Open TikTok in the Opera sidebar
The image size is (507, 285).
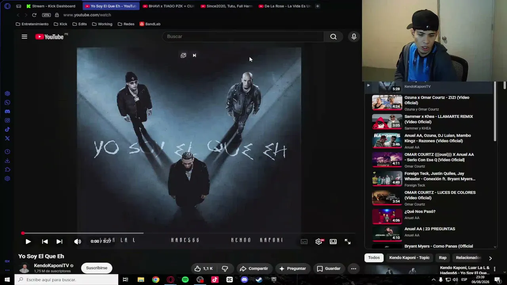7,129
